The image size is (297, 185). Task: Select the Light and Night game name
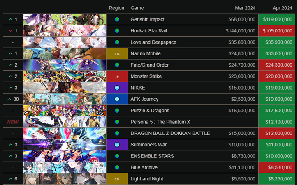click(x=147, y=179)
